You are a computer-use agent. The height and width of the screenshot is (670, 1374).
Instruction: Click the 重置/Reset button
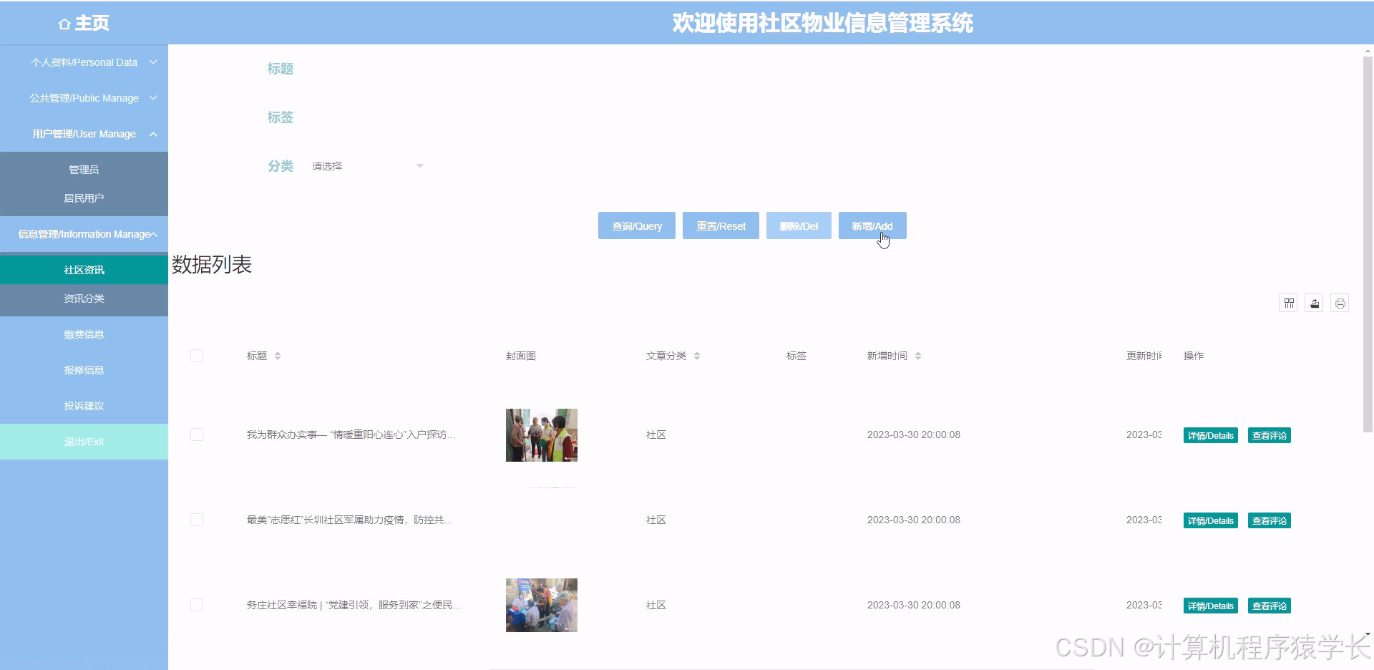721,226
